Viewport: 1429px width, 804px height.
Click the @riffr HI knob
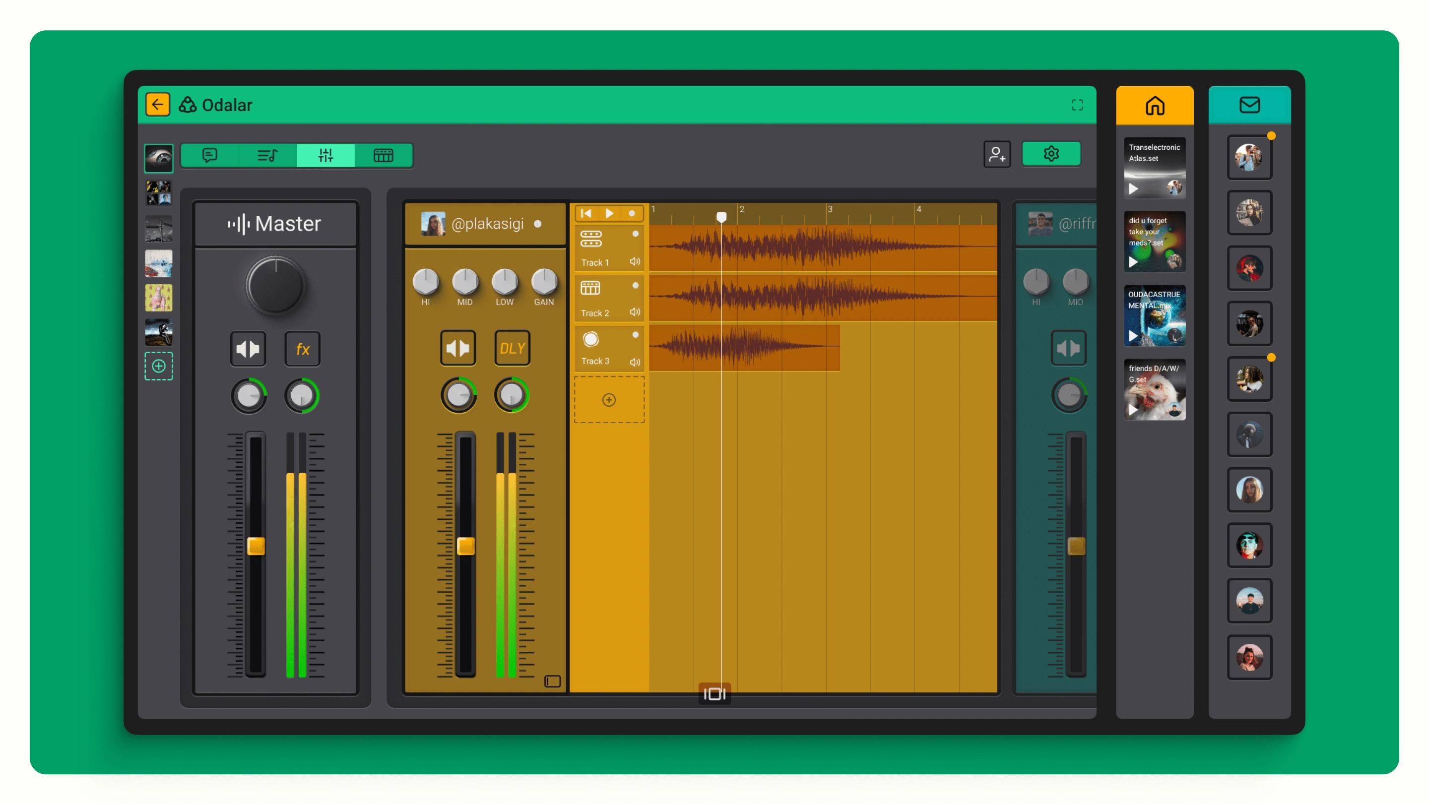1036,282
